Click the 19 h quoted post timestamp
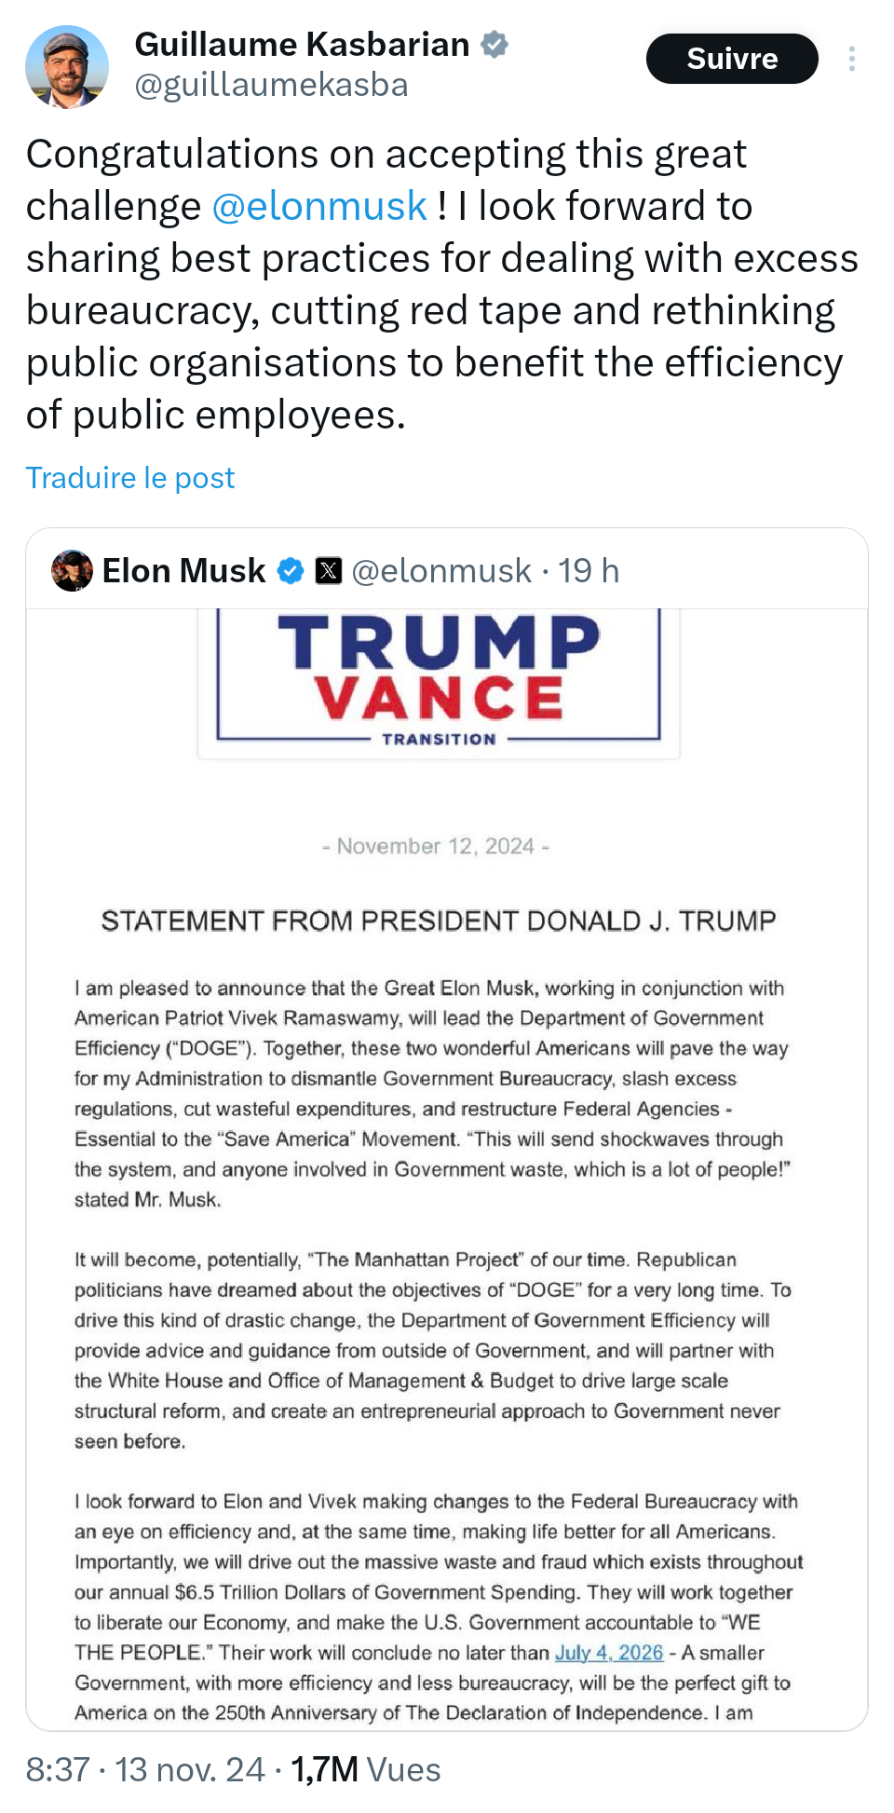The image size is (894, 1813). click(x=589, y=571)
